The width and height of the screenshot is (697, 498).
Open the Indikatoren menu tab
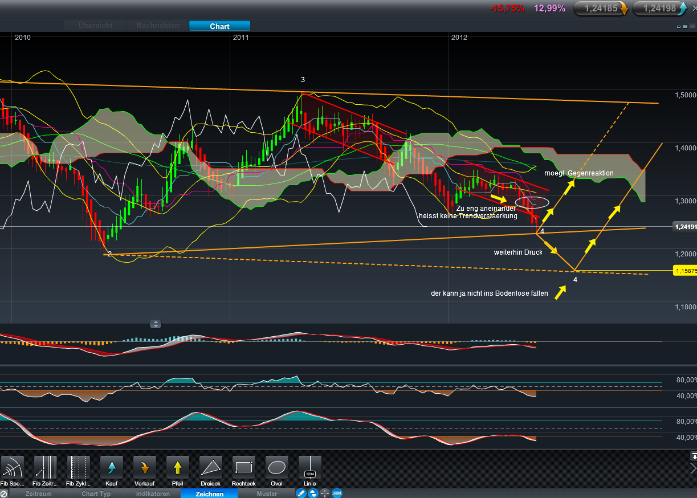pos(153,494)
